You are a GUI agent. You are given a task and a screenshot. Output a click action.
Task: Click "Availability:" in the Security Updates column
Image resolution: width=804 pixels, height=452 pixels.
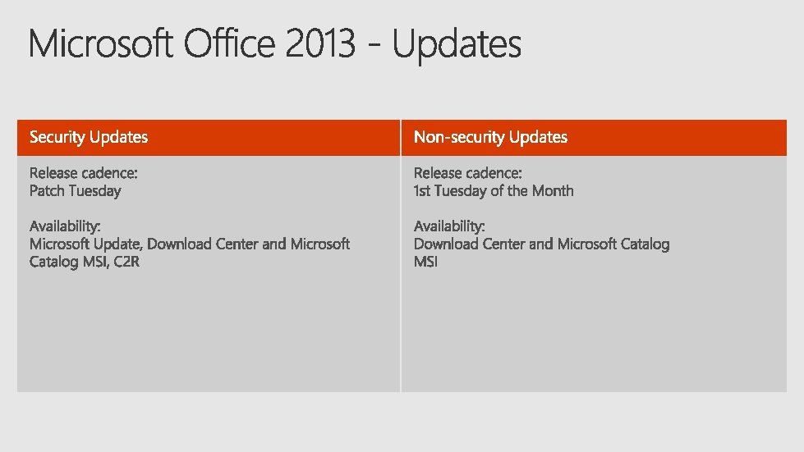point(65,226)
